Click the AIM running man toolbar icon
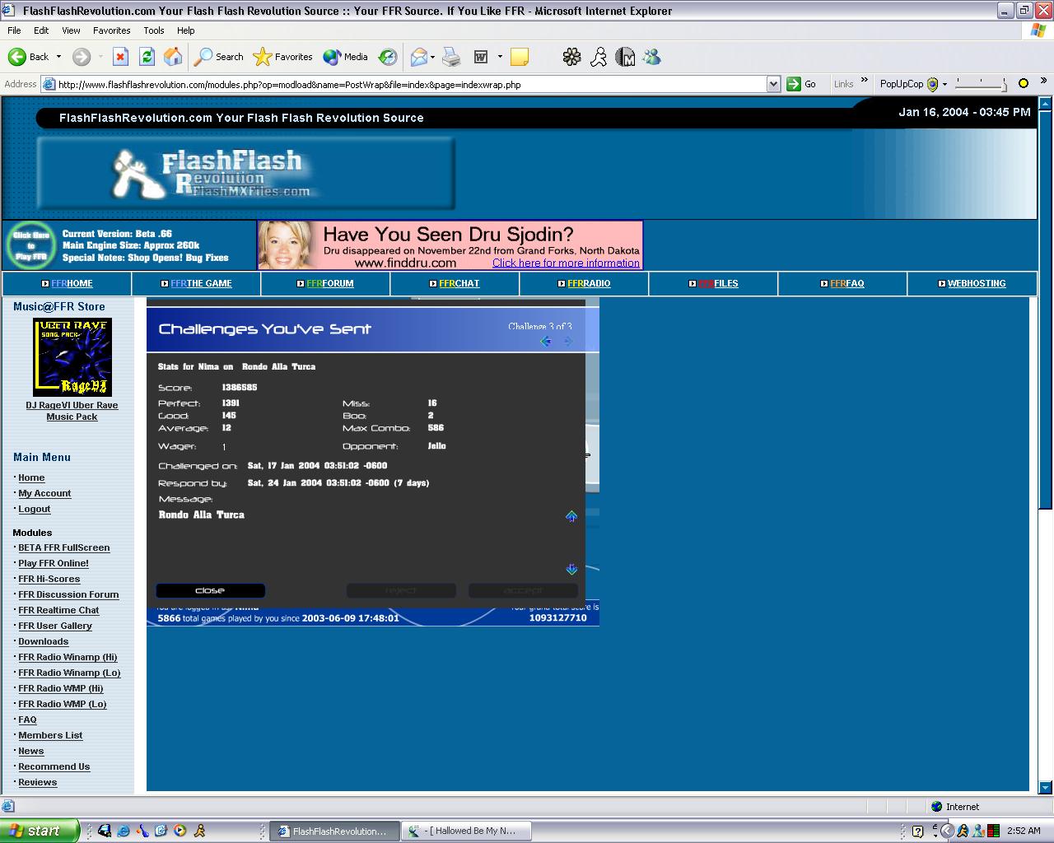This screenshot has width=1054, height=843. (599, 57)
